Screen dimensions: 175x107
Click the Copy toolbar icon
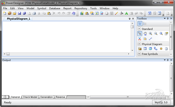[x=44, y=13]
